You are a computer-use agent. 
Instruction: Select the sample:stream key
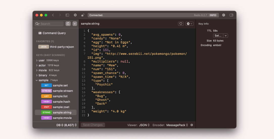[x=63, y=91]
